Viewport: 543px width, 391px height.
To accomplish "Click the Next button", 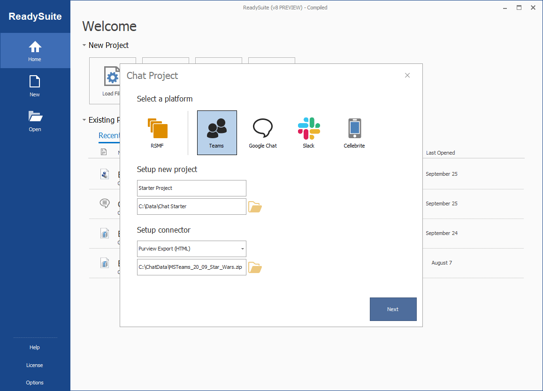I will click(393, 309).
